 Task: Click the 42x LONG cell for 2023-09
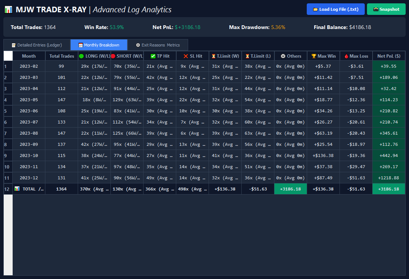[x=94, y=144]
